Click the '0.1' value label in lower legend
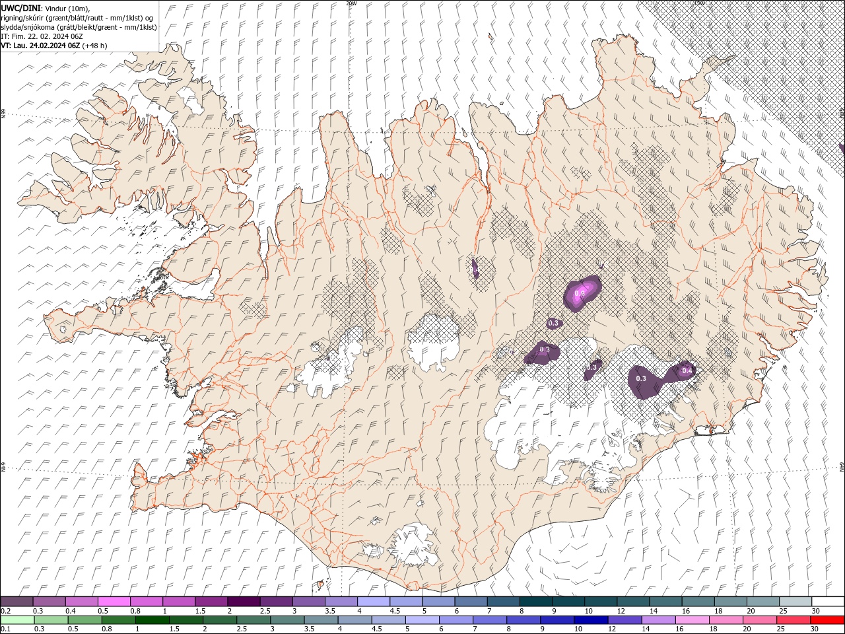This screenshot has width=845, height=634. (5, 629)
